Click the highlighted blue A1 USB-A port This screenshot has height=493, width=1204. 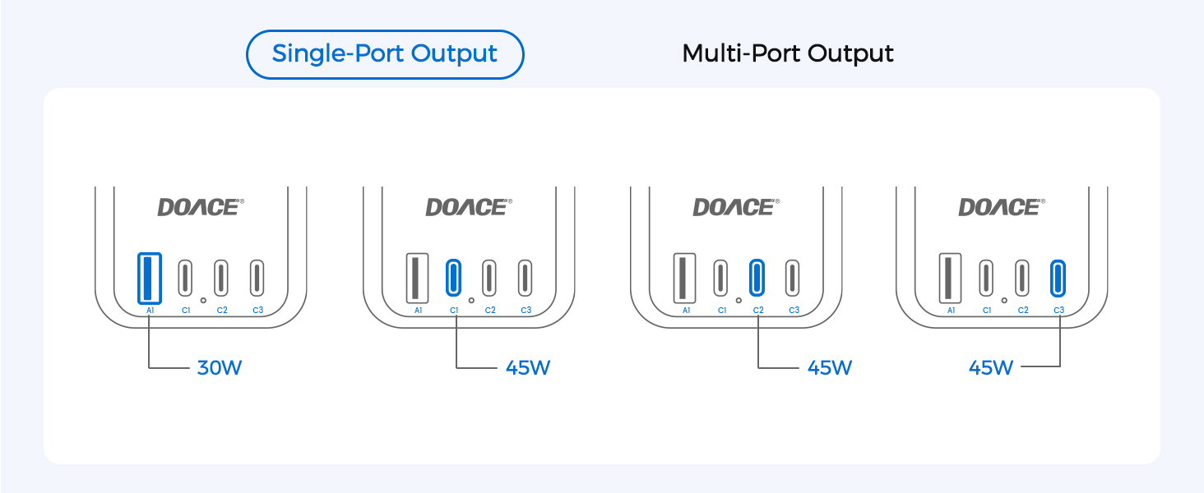click(x=150, y=278)
